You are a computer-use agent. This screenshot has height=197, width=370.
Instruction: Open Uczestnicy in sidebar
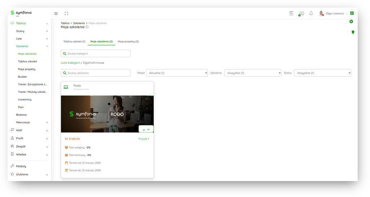pyautogui.click(x=25, y=100)
